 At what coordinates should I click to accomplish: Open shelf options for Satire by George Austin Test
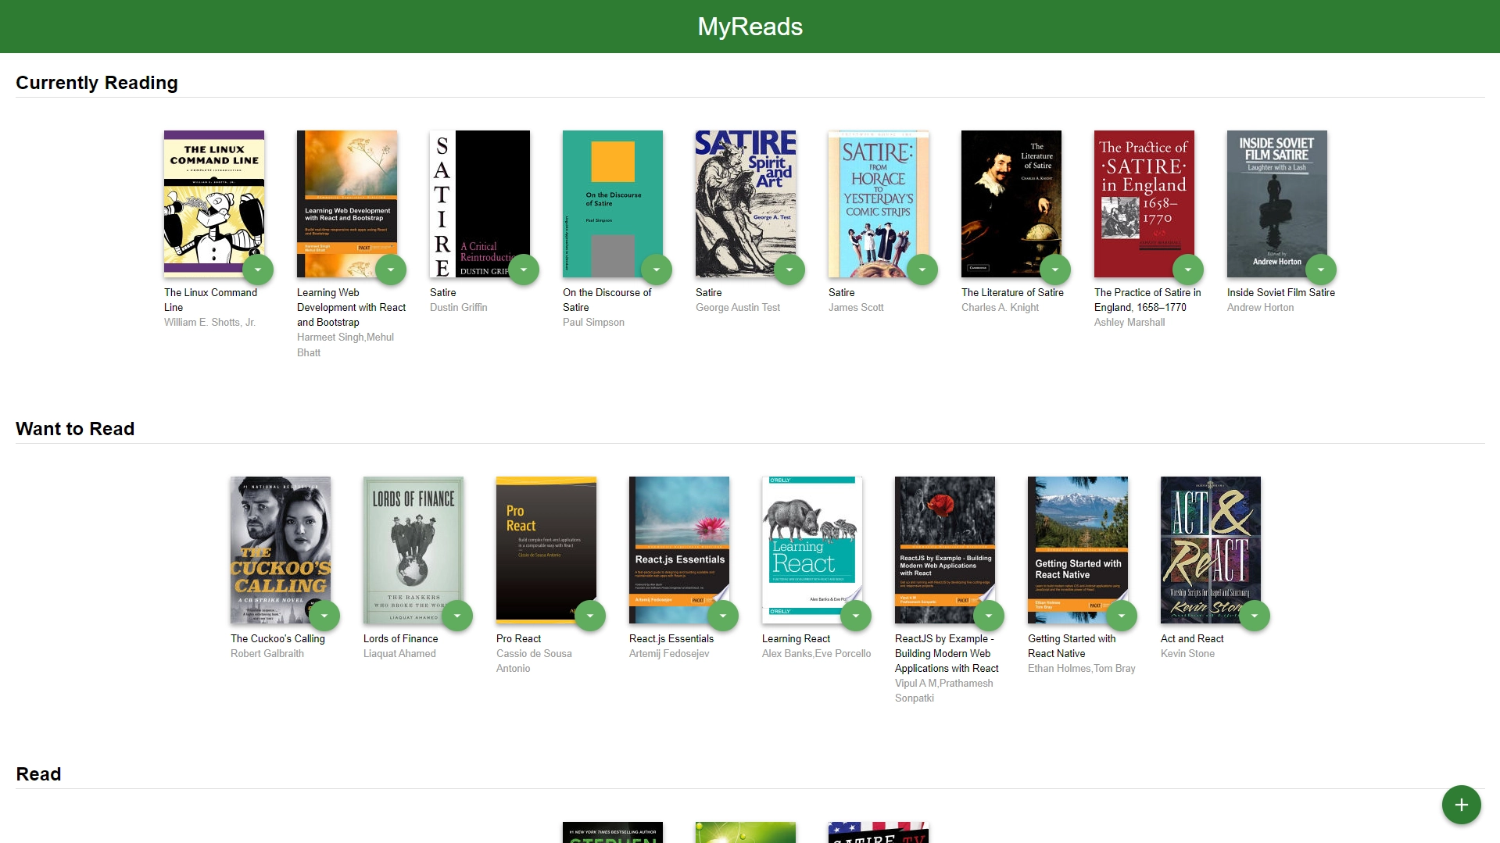coord(789,269)
